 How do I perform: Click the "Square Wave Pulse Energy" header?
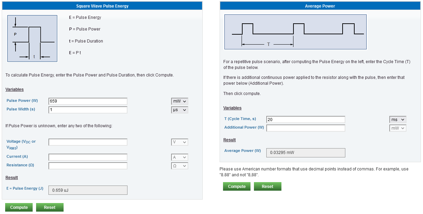point(102,6)
